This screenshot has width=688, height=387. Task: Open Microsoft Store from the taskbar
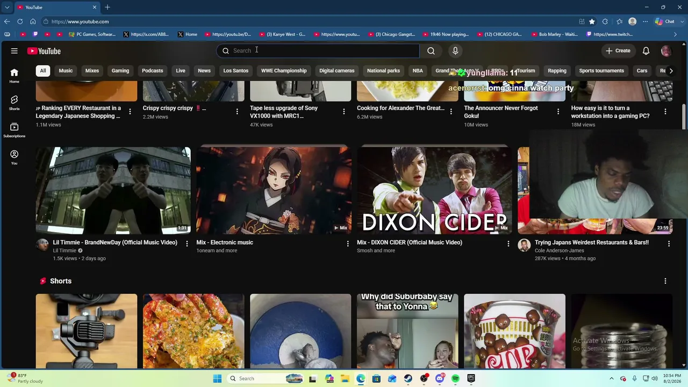click(x=376, y=378)
